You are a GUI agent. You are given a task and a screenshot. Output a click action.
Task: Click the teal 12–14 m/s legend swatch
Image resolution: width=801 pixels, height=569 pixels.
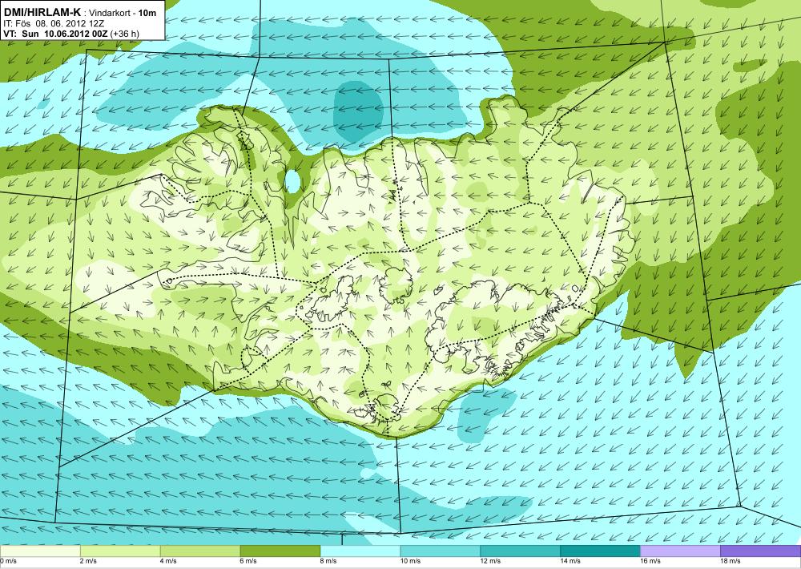(x=521, y=551)
